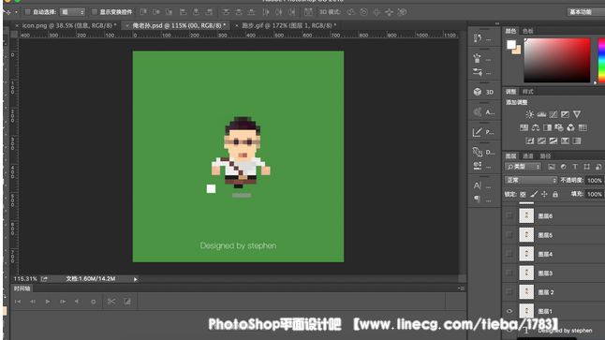The image size is (605, 340).
Task: Click the 填充 100% field
Action: coord(594,194)
